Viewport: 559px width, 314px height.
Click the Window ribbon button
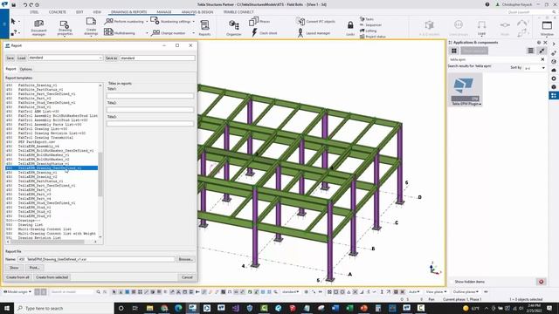point(547,28)
